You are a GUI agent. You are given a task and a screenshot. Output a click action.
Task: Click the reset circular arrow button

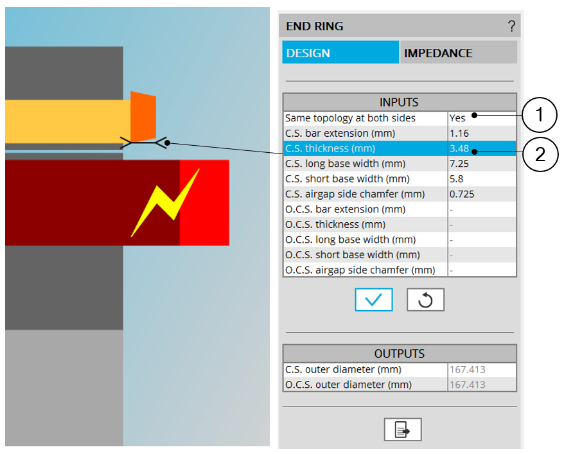425,299
